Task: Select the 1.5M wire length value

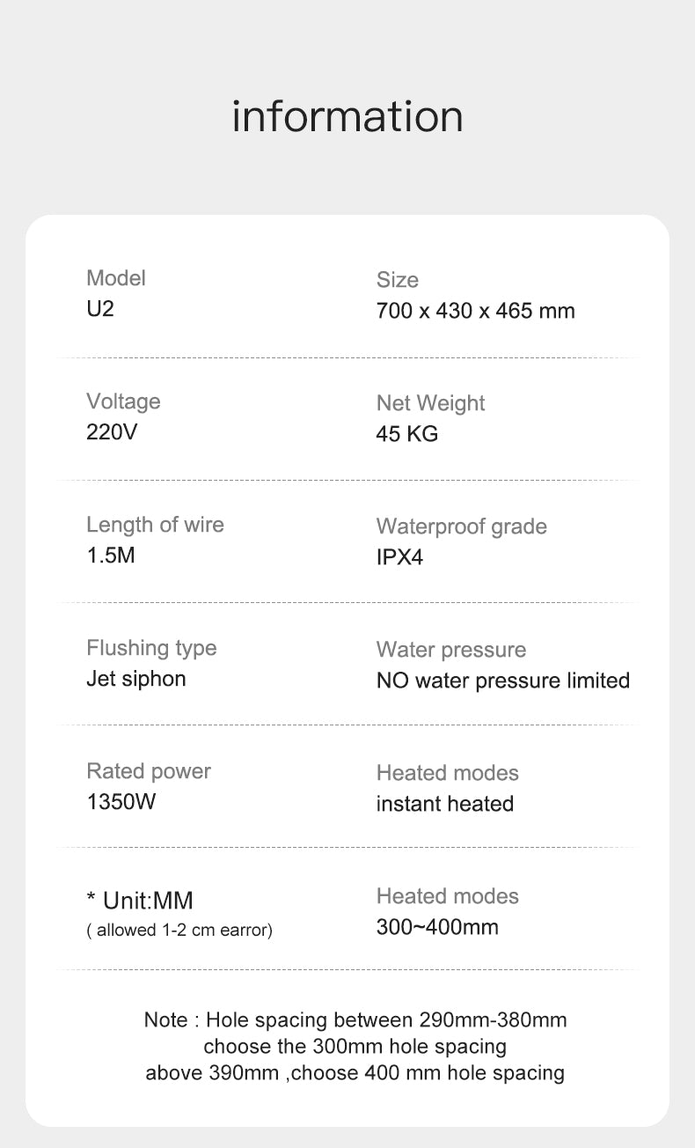Action: click(x=111, y=556)
